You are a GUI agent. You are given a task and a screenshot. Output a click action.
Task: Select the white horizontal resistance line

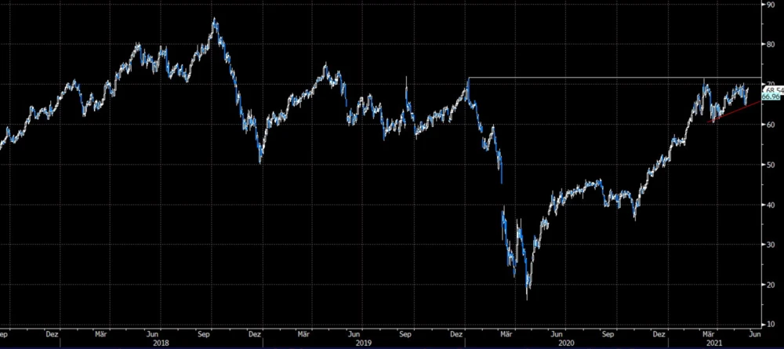(x=612, y=78)
